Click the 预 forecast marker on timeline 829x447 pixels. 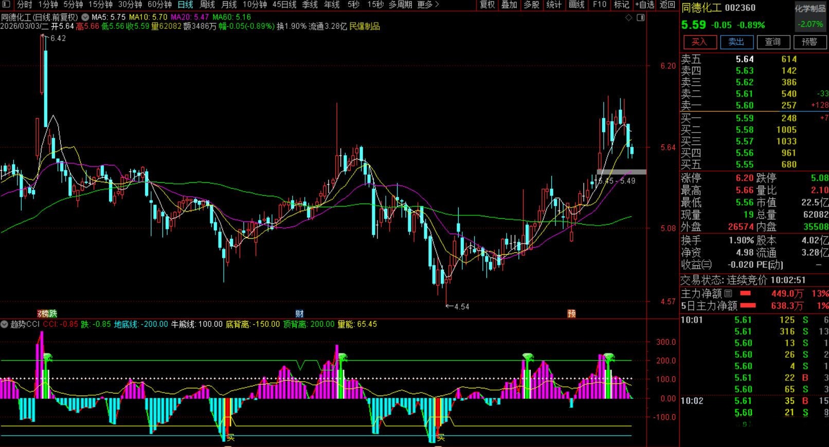pos(571,313)
